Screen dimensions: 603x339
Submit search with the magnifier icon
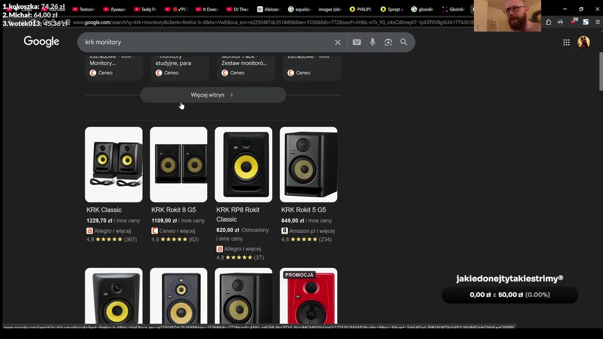click(404, 42)
